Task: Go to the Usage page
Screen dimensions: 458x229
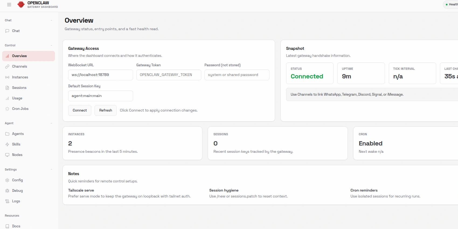Action: 17,98
